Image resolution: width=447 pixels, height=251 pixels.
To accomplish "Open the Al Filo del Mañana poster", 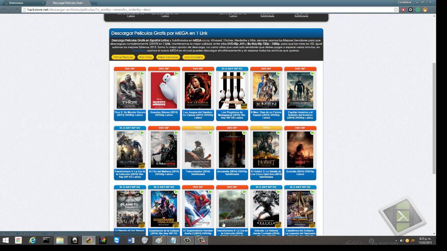I will coord(164,150).
